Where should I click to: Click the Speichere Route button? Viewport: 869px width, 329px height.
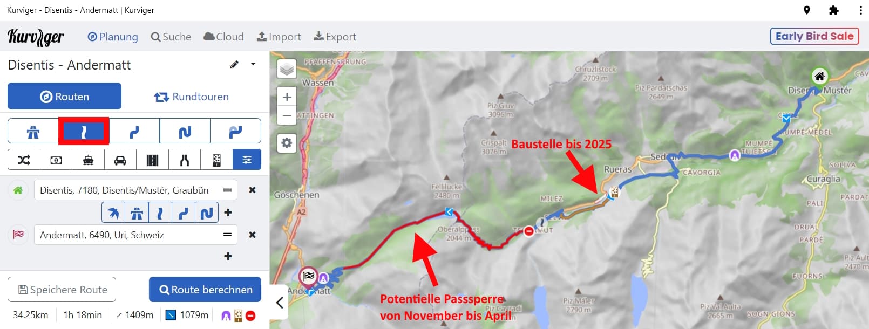(x=62, y=290)
